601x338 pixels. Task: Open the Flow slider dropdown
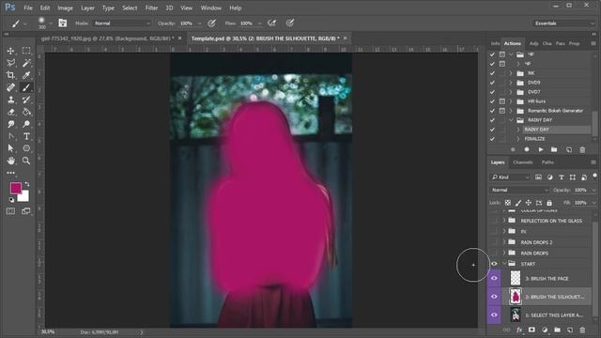(x=259, y=23)
